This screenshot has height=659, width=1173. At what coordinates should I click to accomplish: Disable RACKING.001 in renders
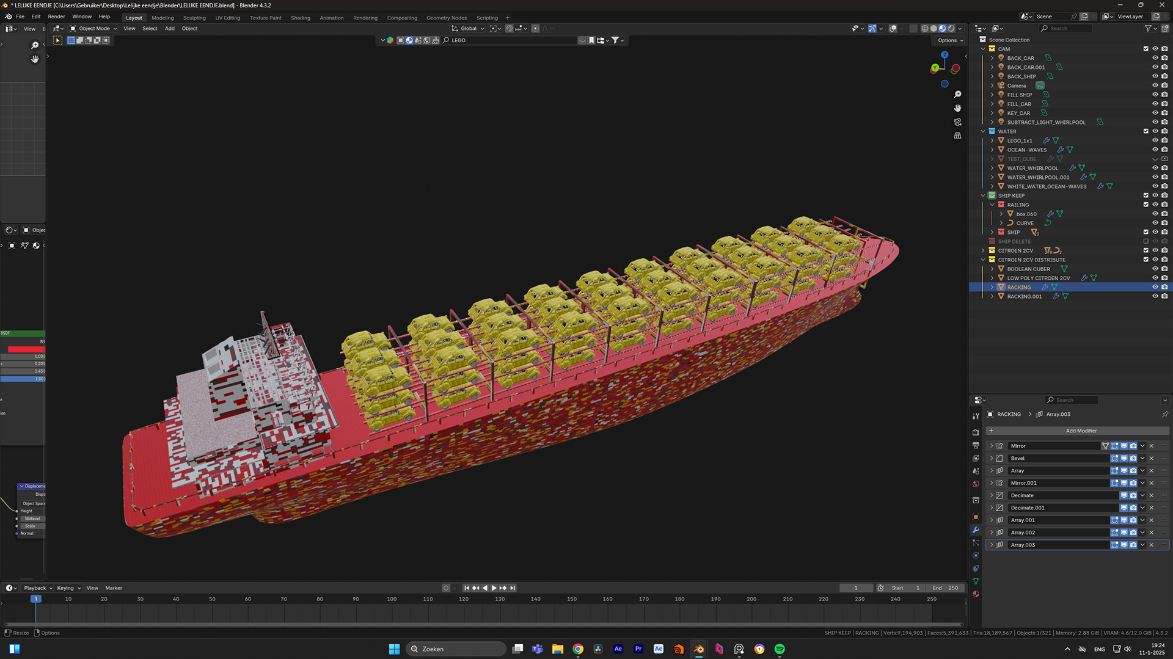[1164, 296]
